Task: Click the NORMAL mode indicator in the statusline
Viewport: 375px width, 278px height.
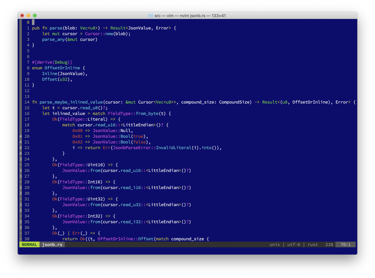Action: (29, 244)
